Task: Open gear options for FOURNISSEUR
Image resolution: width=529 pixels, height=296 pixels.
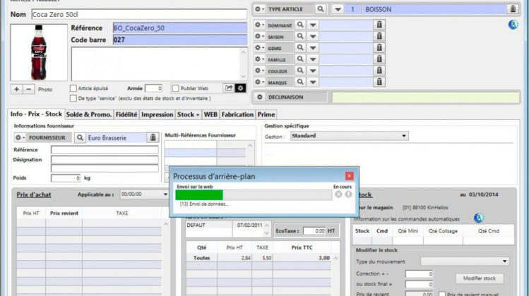Action: 20,137
